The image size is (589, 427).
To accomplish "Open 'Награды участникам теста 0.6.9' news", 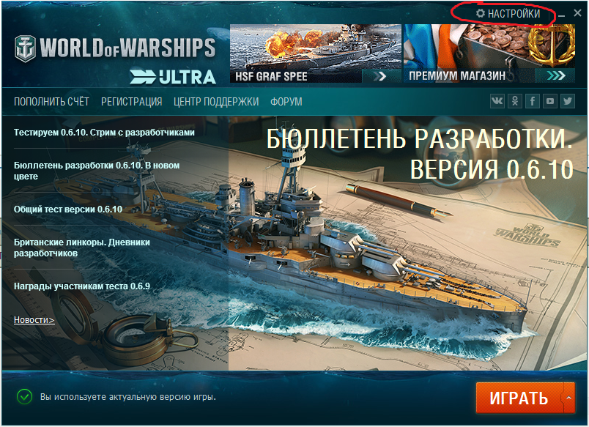I will 82,286.
